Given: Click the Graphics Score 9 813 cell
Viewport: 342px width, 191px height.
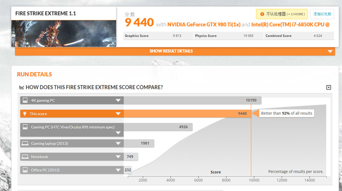Looking at the screenshot, I should tap(158, 36).
